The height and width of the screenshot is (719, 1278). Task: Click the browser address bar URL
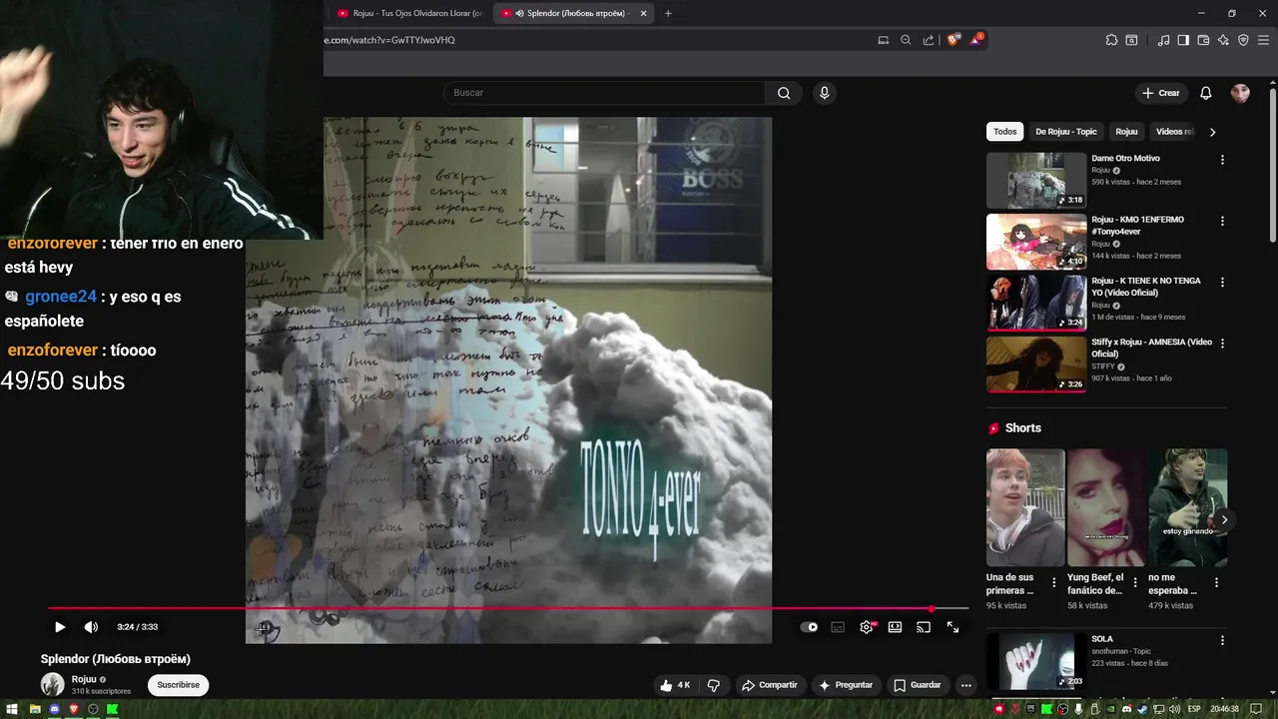[389, 40]
